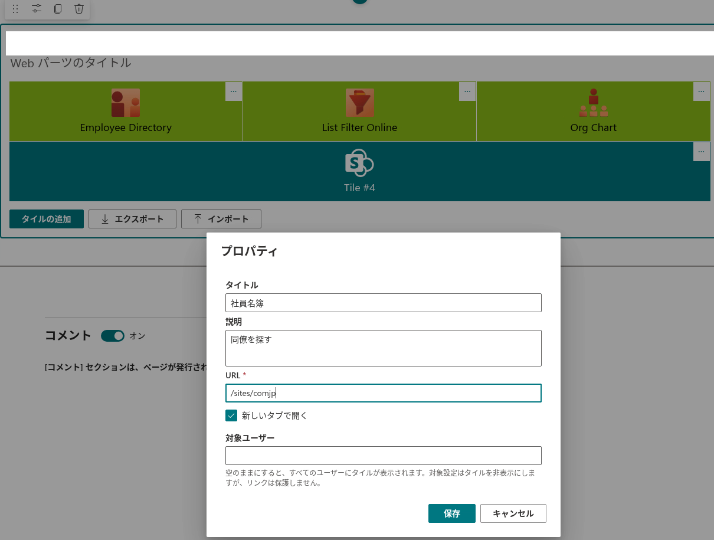Image resolution: width=714 pixels, height=540 pixels.
Task: Click the SharePoint icon on Tile #4
Action: pos(359,163)
